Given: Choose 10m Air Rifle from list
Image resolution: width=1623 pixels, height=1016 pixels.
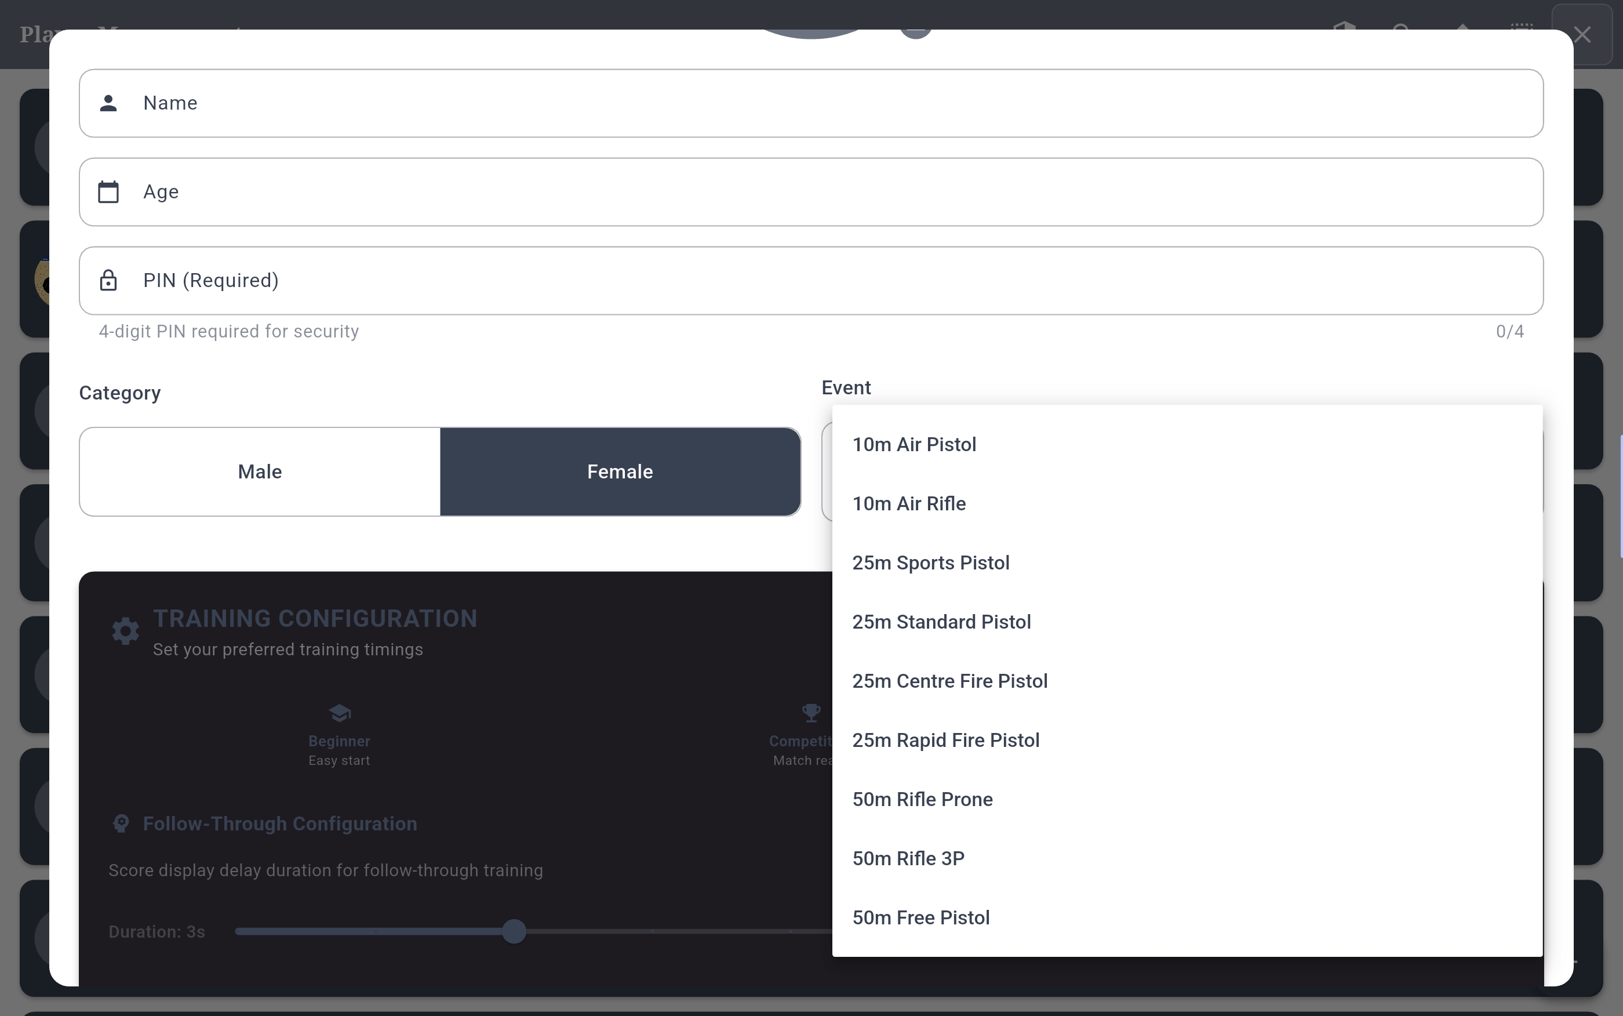Looking at the screenshot, I should (x=908, y=504).
